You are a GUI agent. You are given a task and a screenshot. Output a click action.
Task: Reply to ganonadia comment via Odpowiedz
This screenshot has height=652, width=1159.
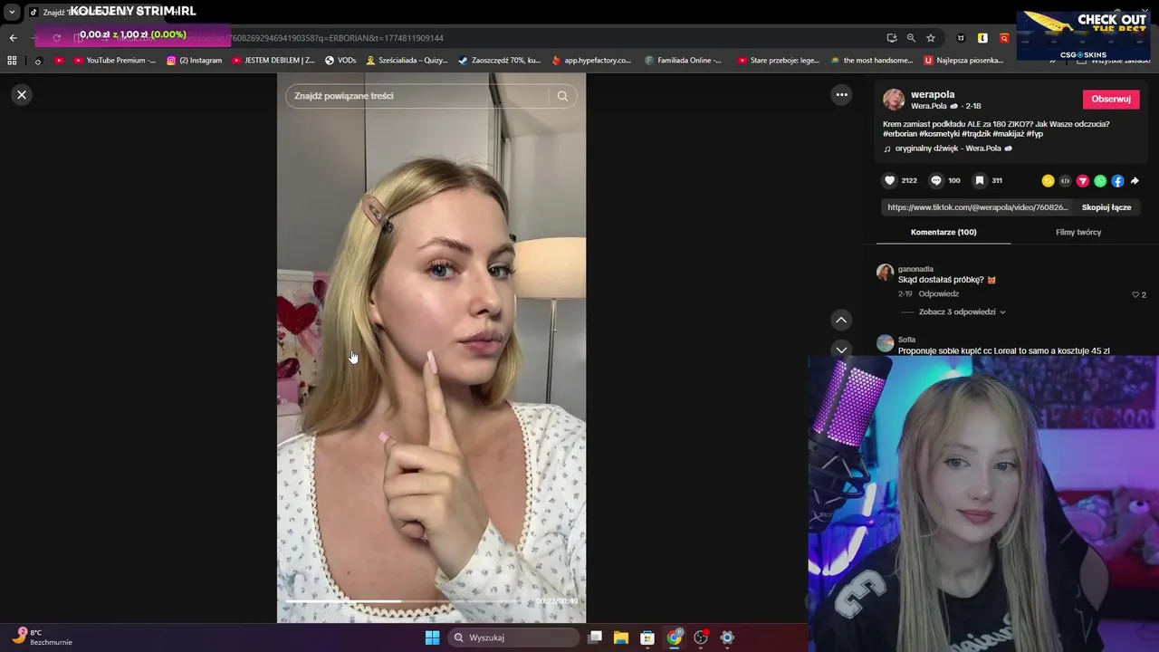click(x=938, y=294)
